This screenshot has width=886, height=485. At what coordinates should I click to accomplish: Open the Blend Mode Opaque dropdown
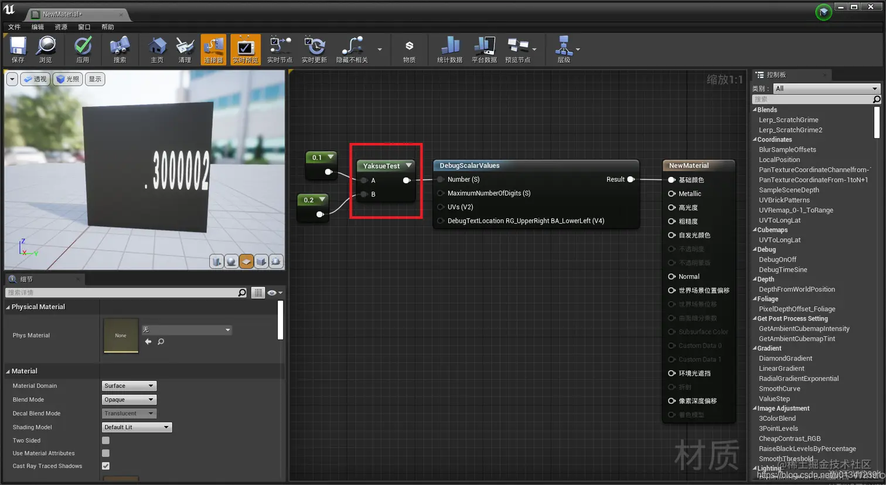(129, 399)
